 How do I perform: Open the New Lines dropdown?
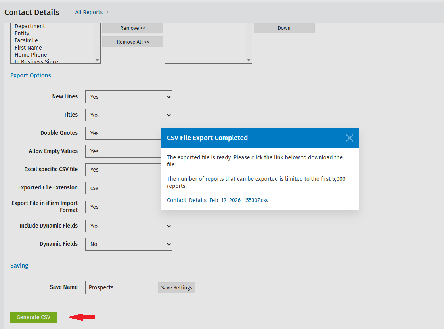(128, 97)
